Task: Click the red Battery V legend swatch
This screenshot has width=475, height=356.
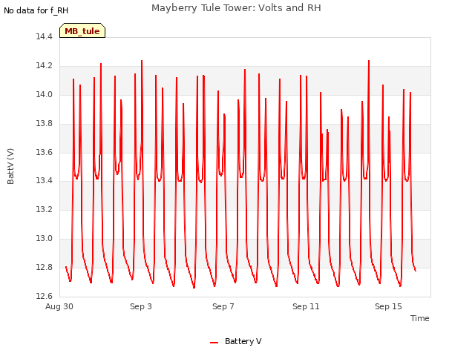Action: [x=214, y=343]
